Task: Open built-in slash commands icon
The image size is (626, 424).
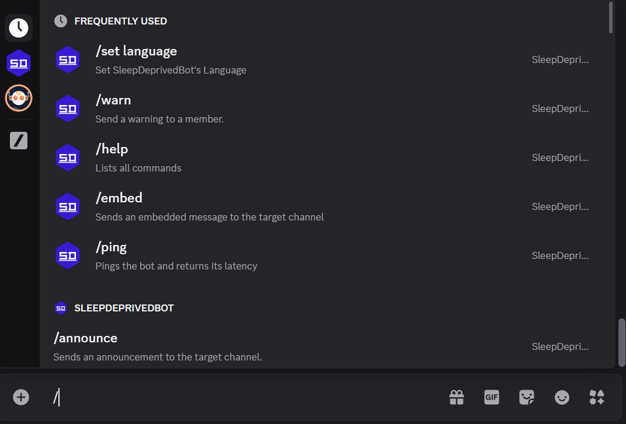Action: (x=19, y=140)
